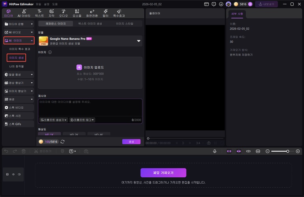Adjust the timeline zoom slider handle
304x197 pixels.
point(288,151)
